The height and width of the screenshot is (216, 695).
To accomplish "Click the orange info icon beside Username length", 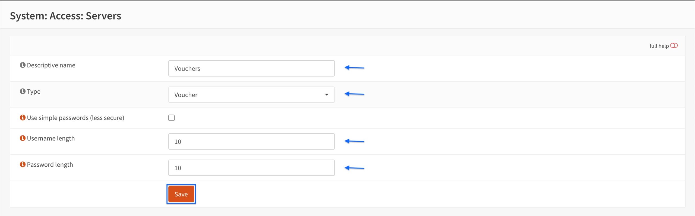I will click(x=23, y=138).
